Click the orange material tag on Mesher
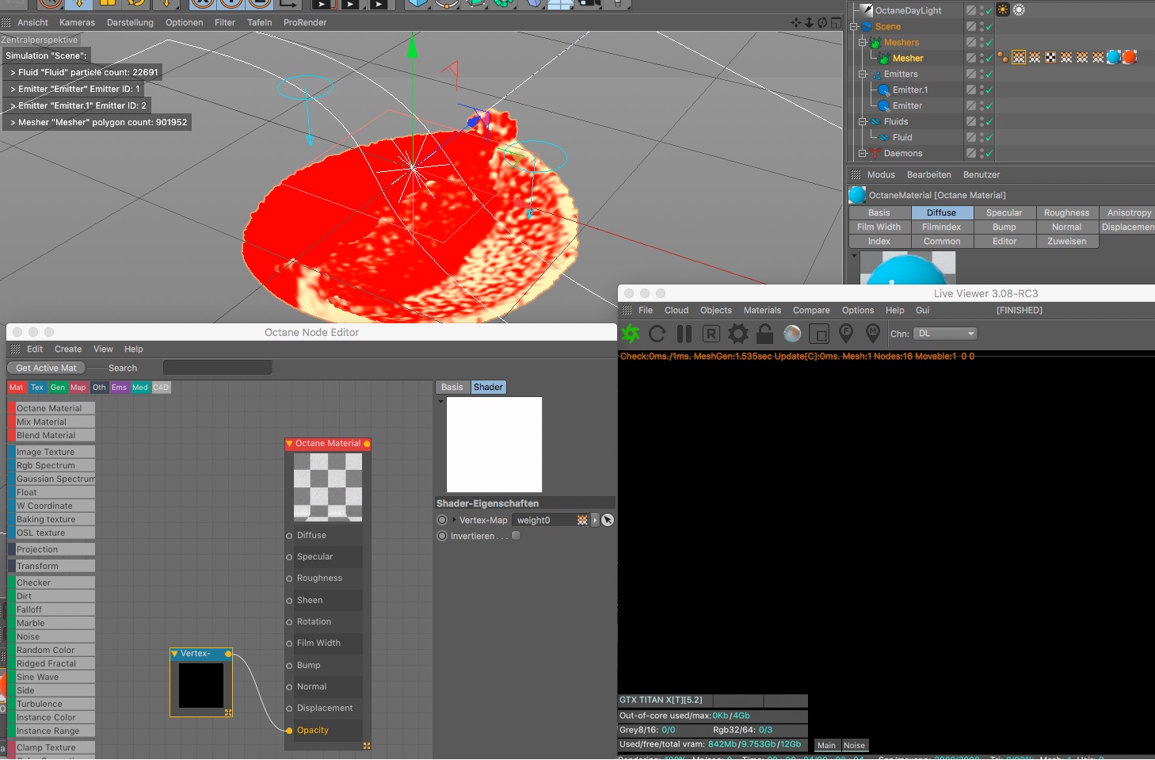The height and width of the screenshot is (760, 1155). tap(1130, 57)
